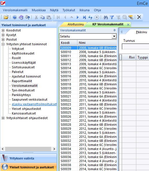This screenshot has height=171, width=149.
Task: Click the binoculars search icon
Action: (x=105, y=17)
